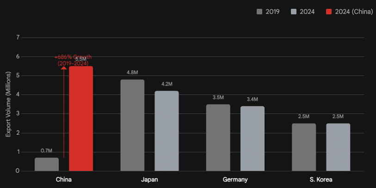
Task: Click the red 2024 (China) legend swatch
Action: 329,12
